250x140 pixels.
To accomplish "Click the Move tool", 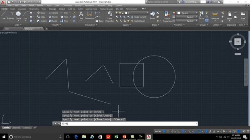I will pos(41,13).
